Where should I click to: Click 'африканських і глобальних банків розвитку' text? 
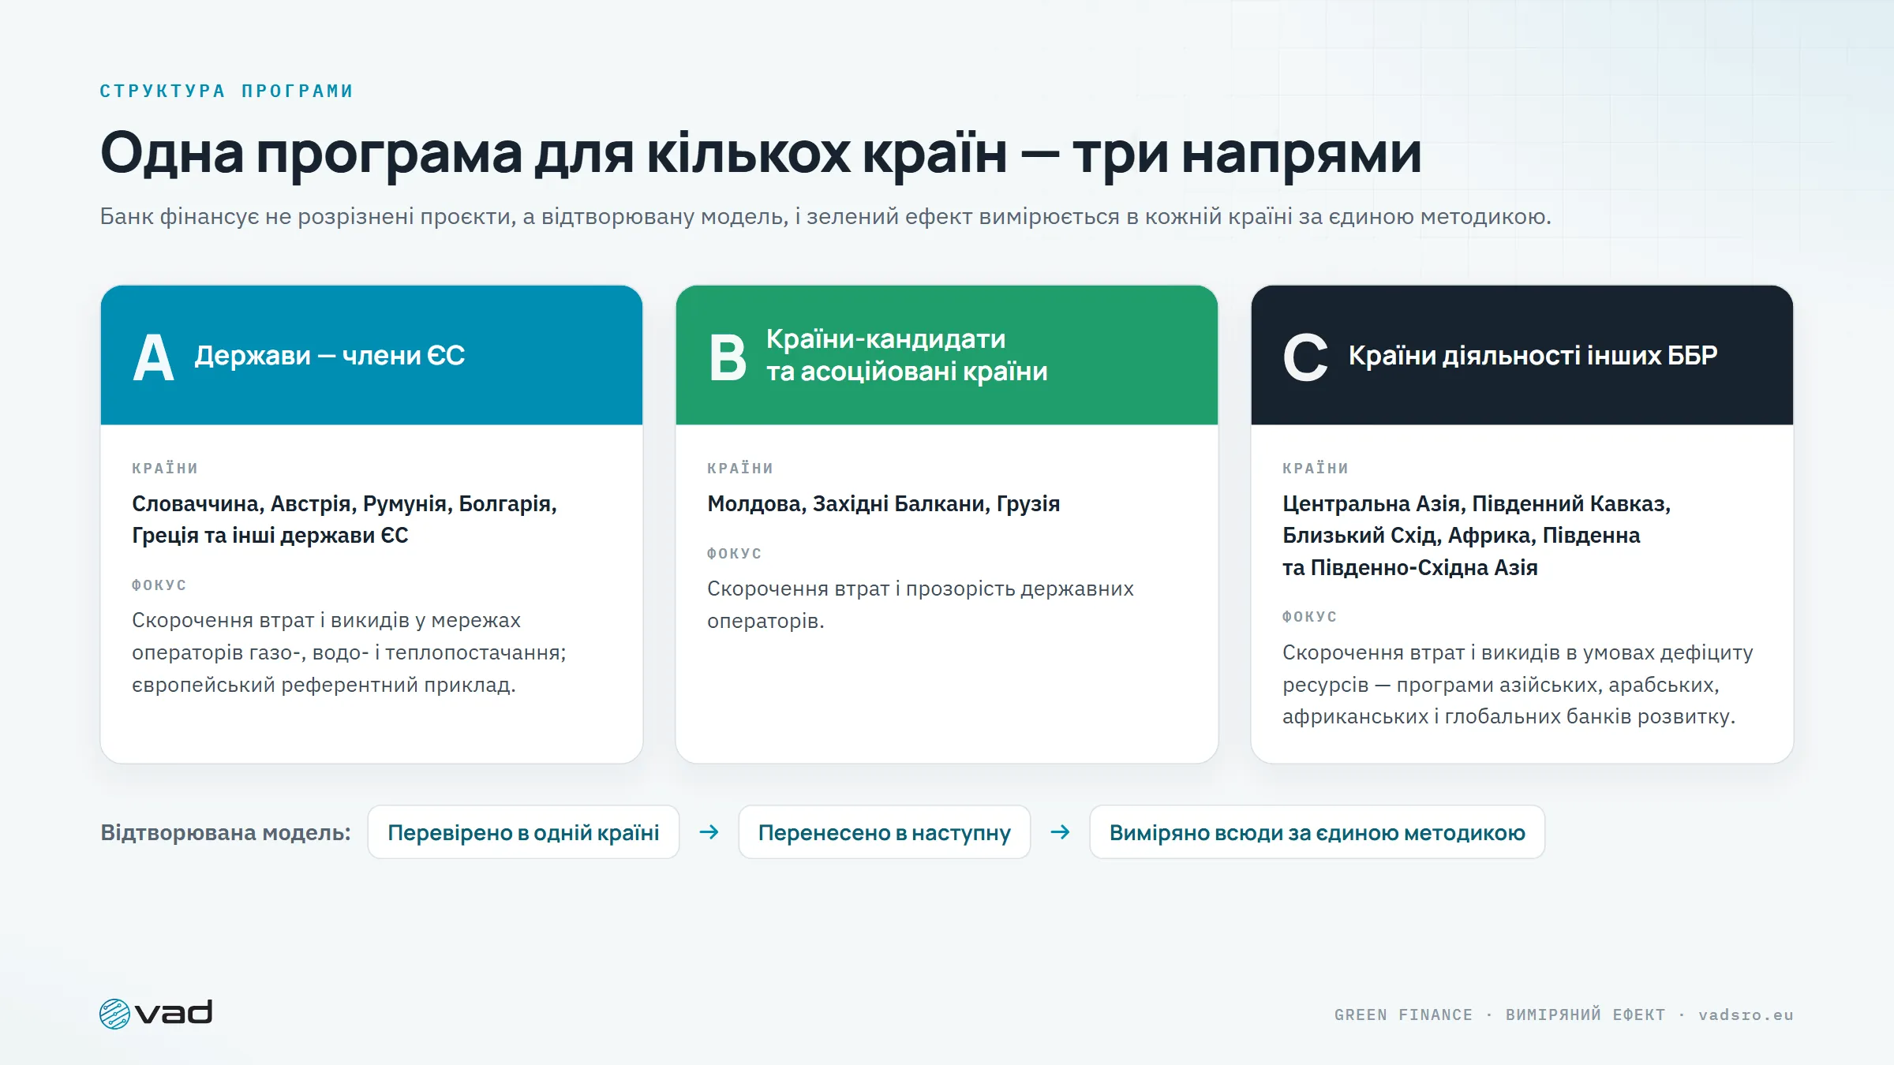[x=1508, y=716]
